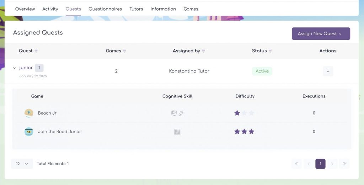Open the Assign New Quest dropdown
The width and height of the screenshot is (364, 185).
pyautogui.click(x=321, y=34)
